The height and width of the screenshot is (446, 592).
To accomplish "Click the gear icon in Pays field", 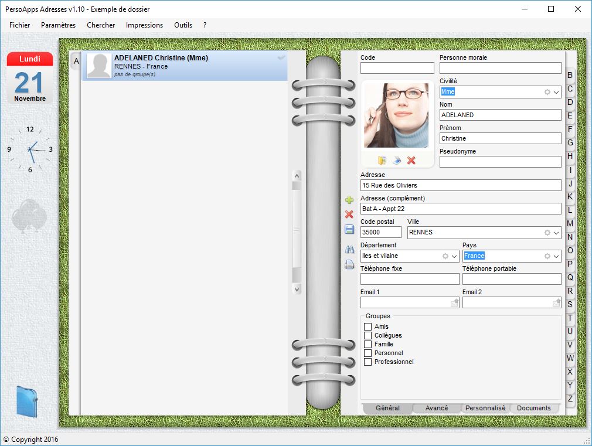I will coord(547,256).
